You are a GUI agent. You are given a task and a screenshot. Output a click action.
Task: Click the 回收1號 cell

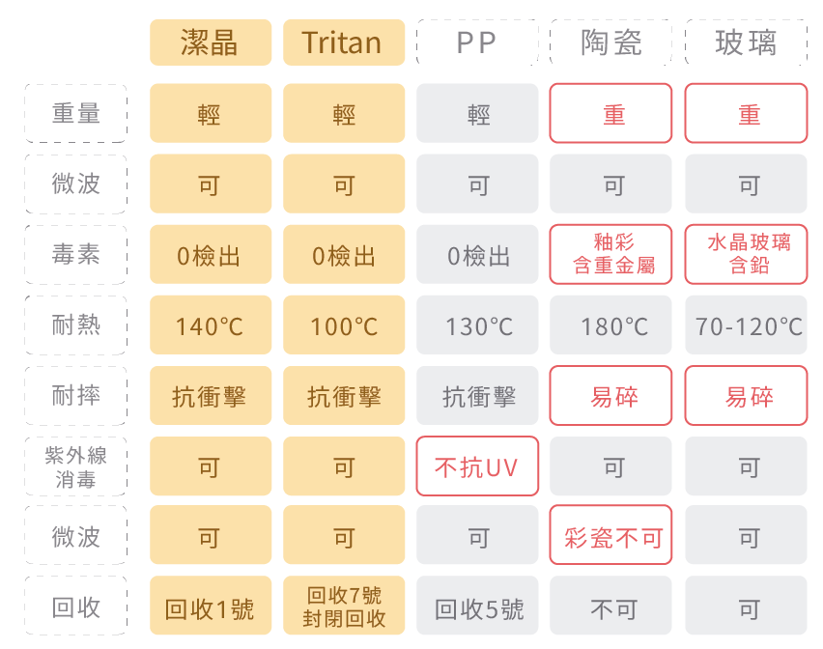click(x=209, y=607)
